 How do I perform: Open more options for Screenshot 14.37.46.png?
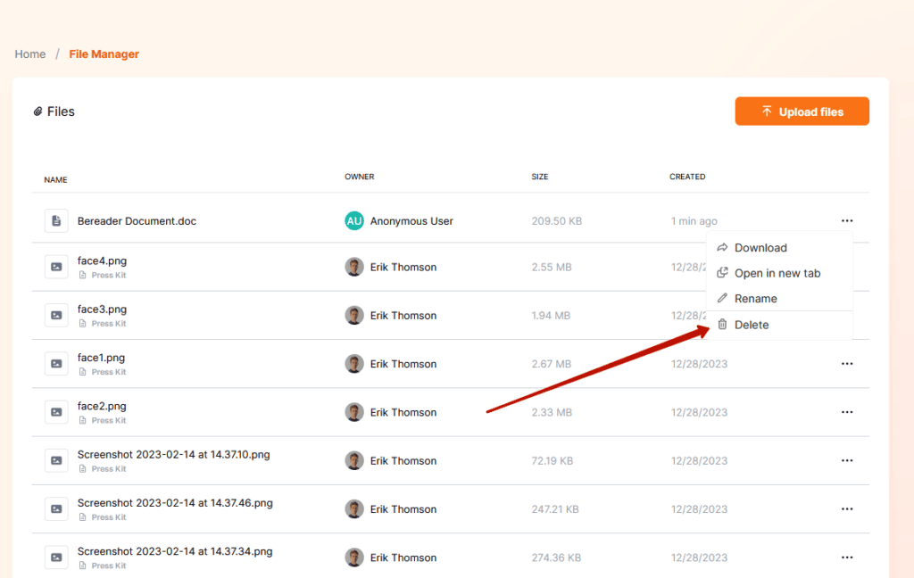847,508
